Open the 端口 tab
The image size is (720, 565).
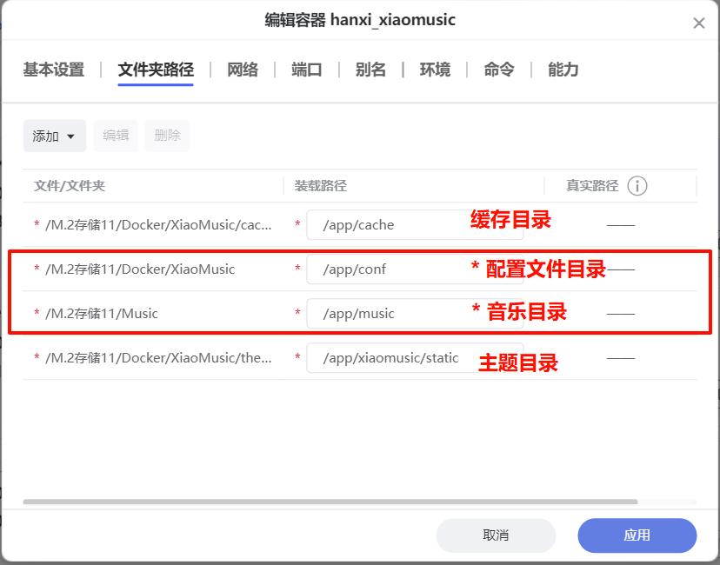click(x=307, y=70)
